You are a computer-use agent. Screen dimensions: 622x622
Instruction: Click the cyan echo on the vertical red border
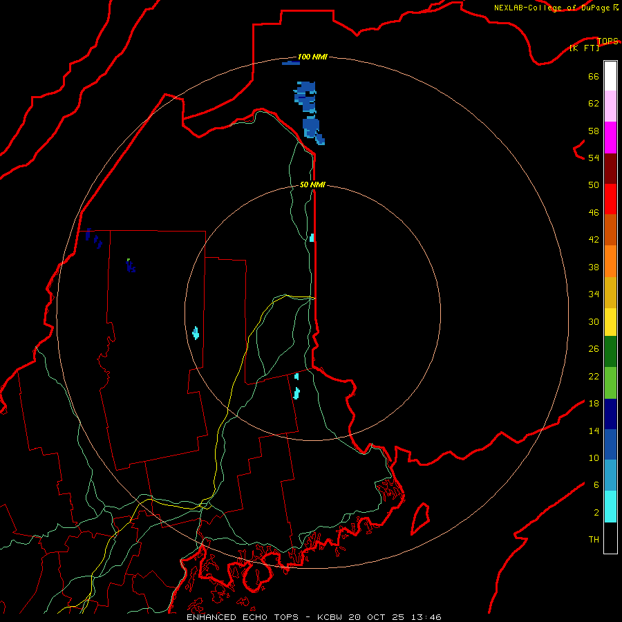pyautogui.click(x=312, y=238)
